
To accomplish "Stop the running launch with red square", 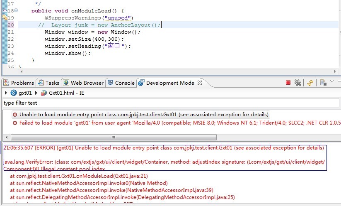I will point(288,83).
